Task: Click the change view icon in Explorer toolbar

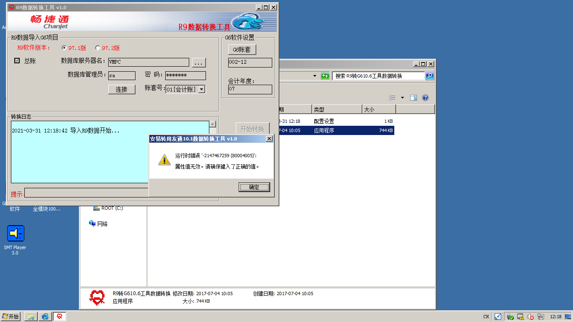Action: 392,98
